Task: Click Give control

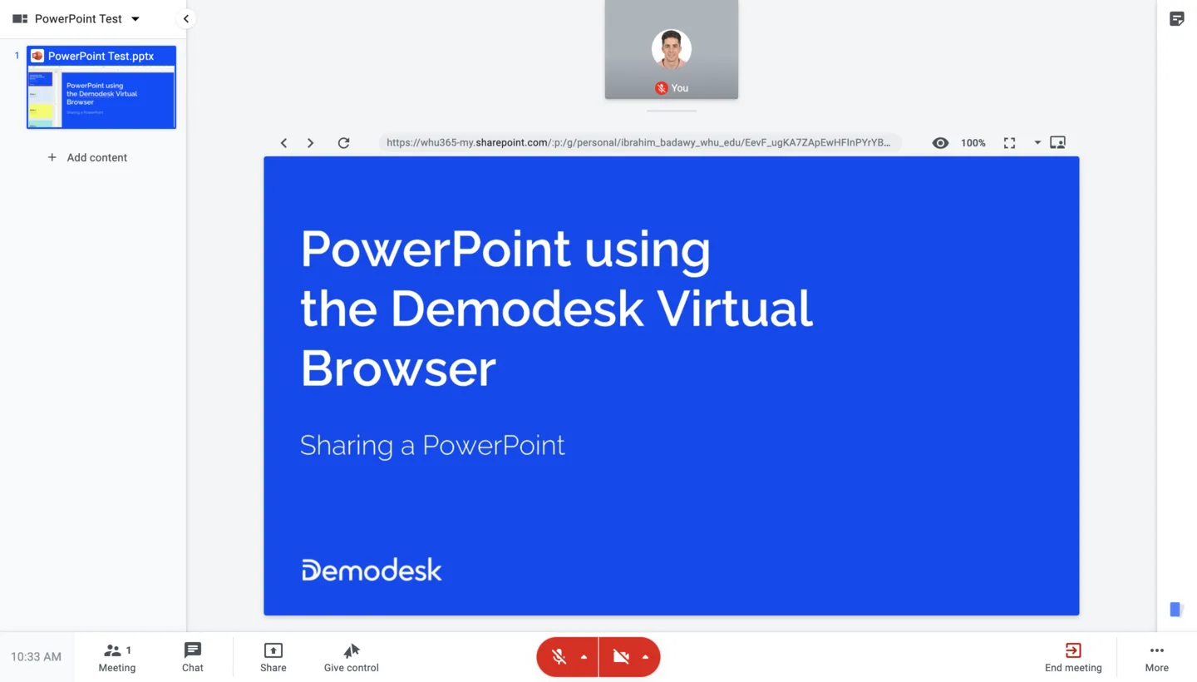Action: coord(352,657)
